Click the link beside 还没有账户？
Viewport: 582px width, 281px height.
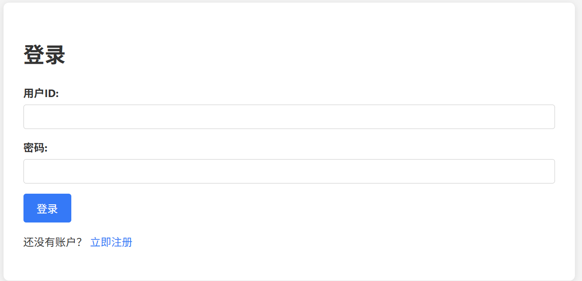[x=111, y=242]
